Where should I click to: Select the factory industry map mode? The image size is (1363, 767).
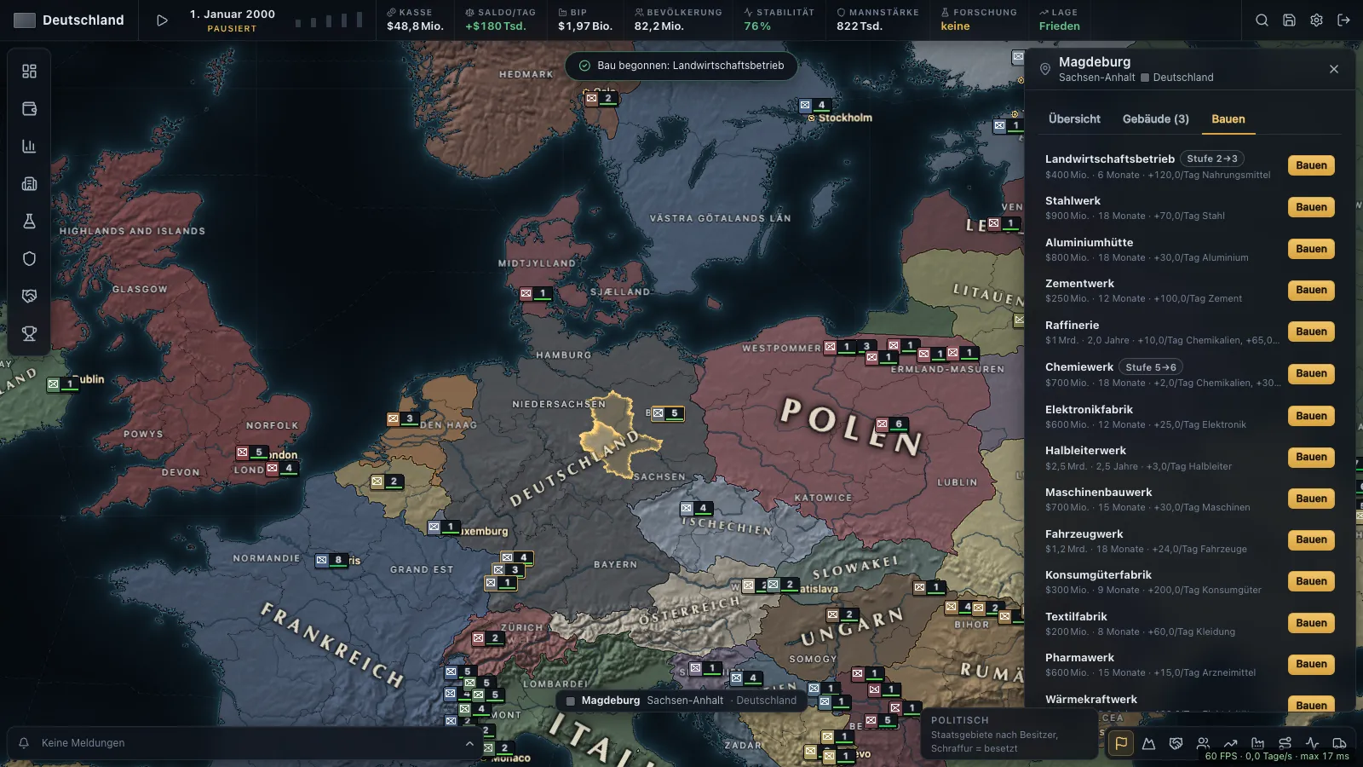coord(1257,743)
